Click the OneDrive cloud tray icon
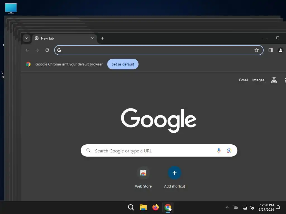 pyautogui.click(x=236, y=207)
